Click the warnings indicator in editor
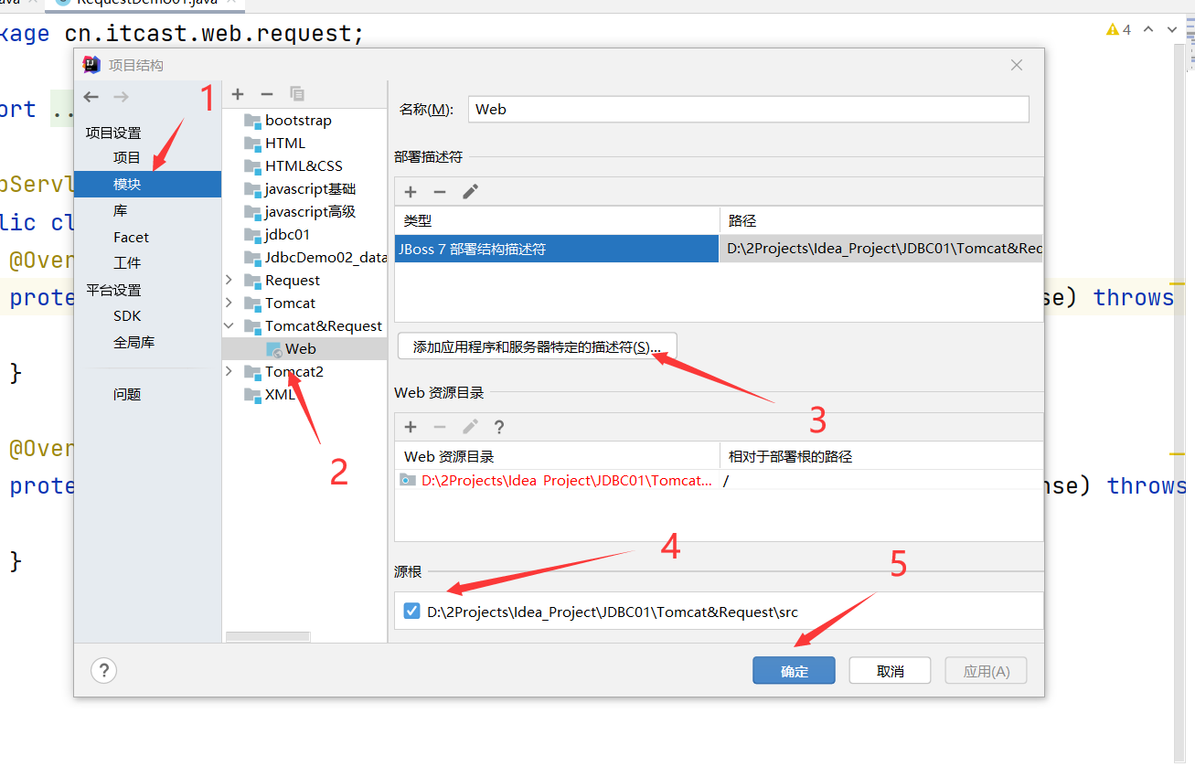 1118,30
